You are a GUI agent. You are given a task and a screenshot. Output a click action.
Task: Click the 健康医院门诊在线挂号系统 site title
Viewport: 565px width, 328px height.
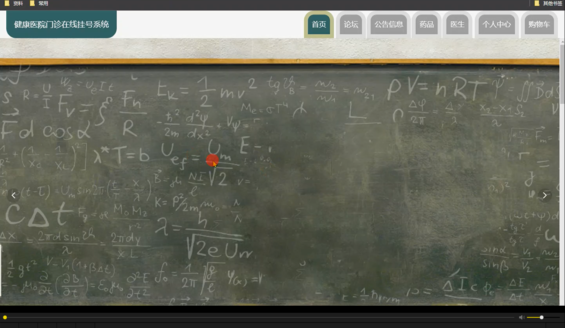click(x=61, y=24)
